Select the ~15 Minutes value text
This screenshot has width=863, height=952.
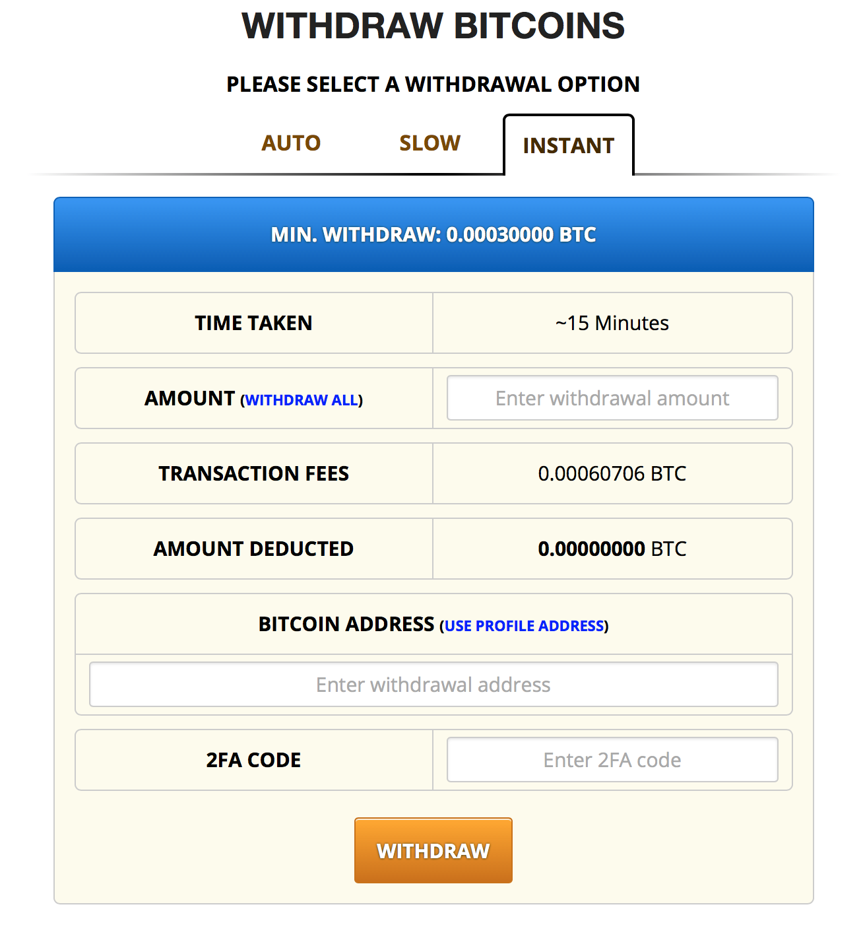[x=612, y=323]
